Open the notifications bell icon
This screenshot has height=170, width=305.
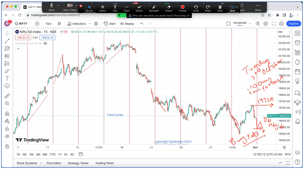298,122
